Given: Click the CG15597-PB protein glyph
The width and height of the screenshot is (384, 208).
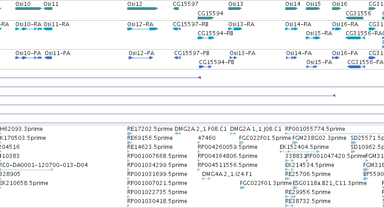Looking at the screenshot, I should click(177, 58).
